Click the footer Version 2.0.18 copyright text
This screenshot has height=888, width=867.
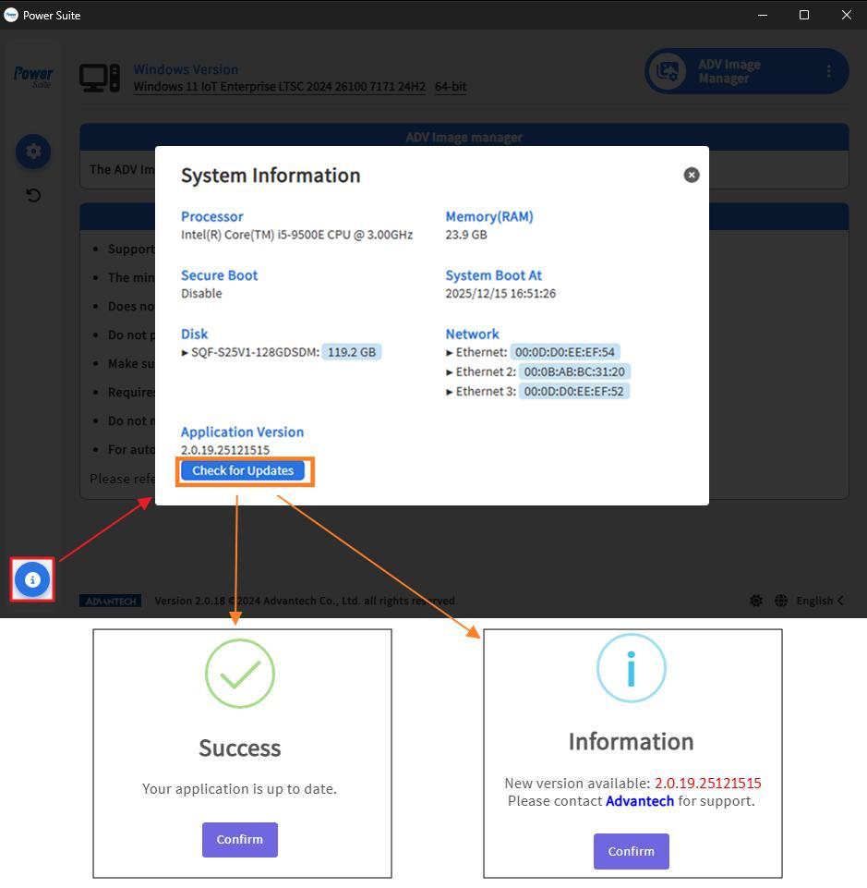tap(305, 601)
